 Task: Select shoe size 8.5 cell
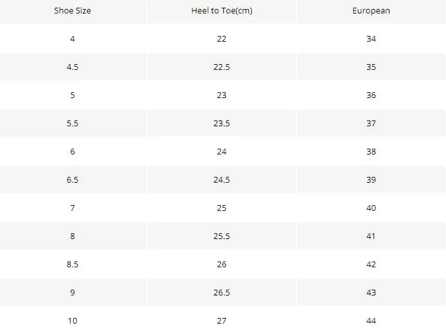point(73,265)
